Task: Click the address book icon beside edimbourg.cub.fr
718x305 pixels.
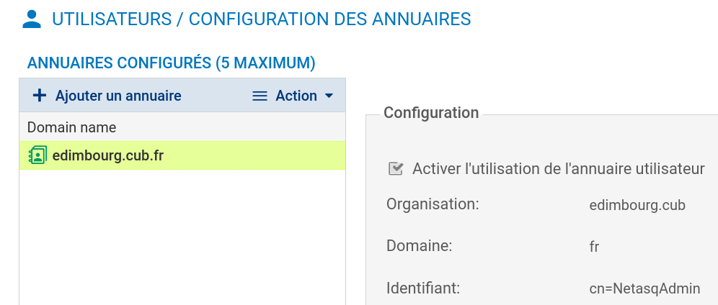Action: [37, 155]
